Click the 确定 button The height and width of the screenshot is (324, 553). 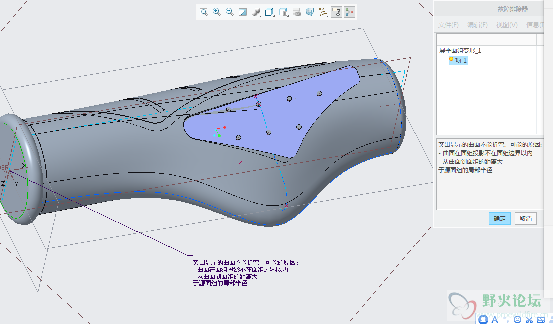click(500, 219)
